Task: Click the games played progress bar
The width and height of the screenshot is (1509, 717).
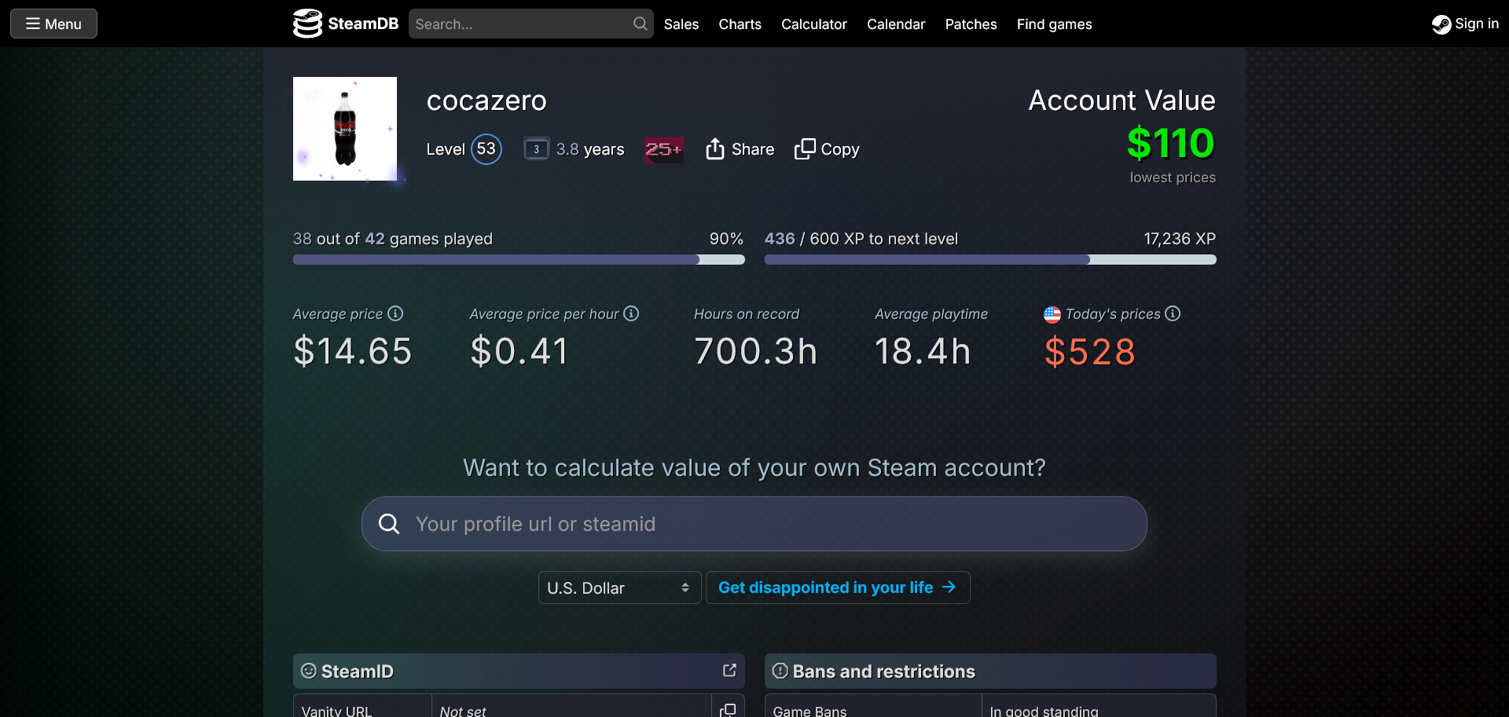Action: (x=519, y=259)
